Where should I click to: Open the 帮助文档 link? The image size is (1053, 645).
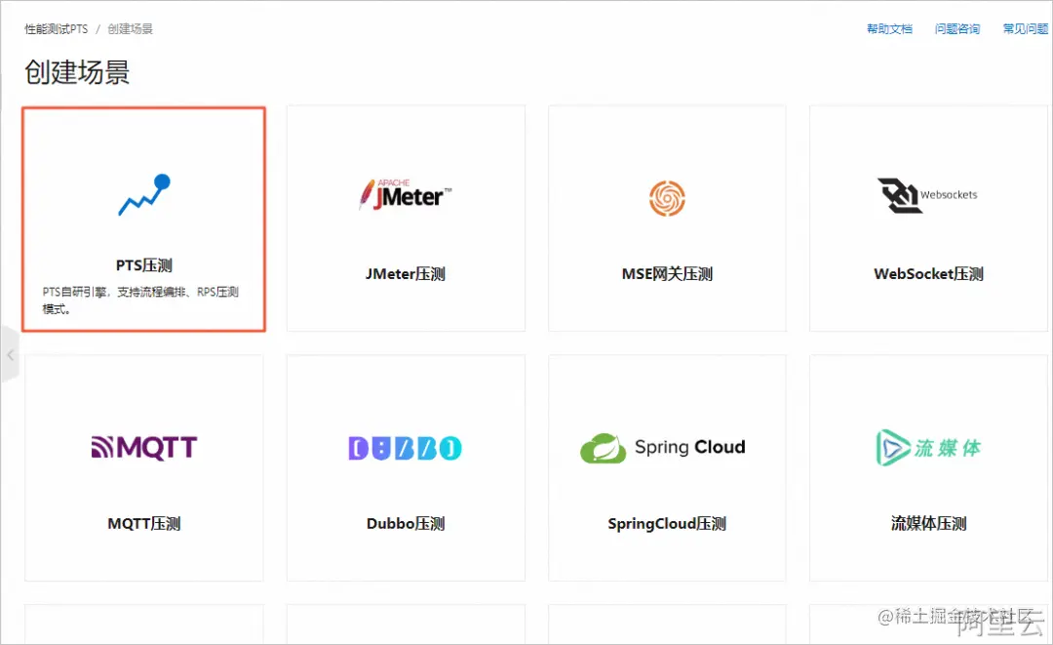(x=889, y=29)
